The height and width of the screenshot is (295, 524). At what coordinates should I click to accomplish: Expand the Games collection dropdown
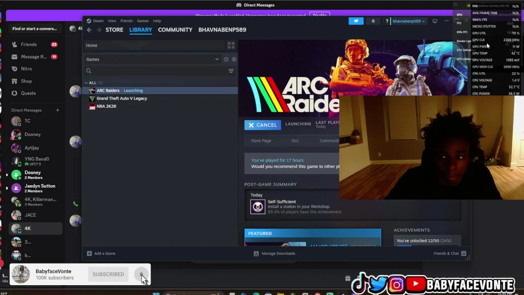(217, 59)
